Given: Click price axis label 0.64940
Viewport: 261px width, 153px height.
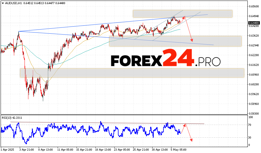Looking at the screenshot, I should (x=254, y=16).
